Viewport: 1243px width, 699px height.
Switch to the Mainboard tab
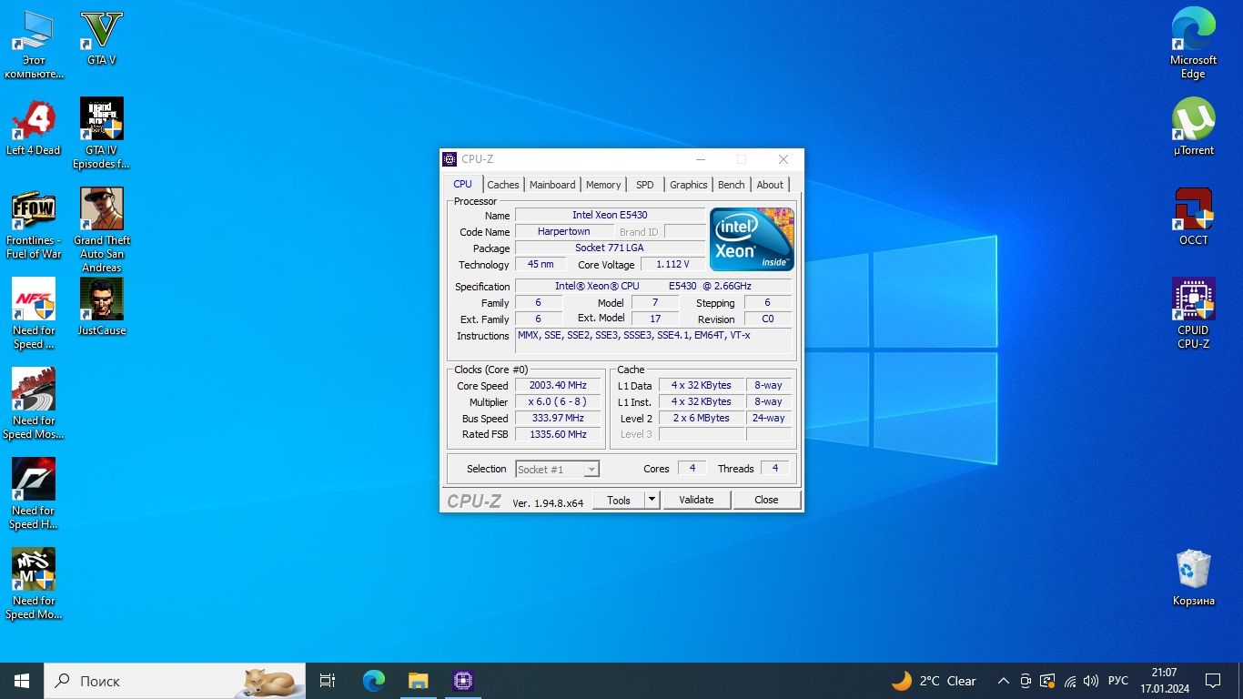tap(552, 185)
